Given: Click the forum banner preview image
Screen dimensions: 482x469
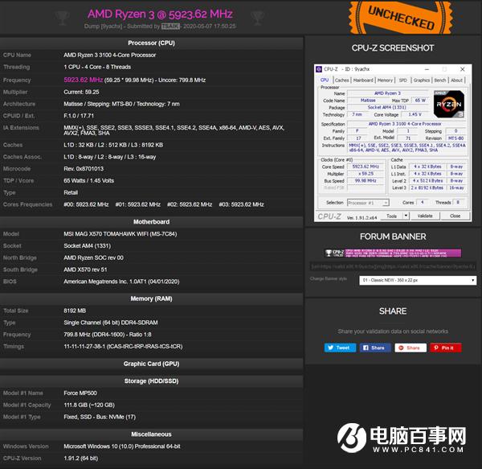Looking at the screenshot, I should 393,253.
